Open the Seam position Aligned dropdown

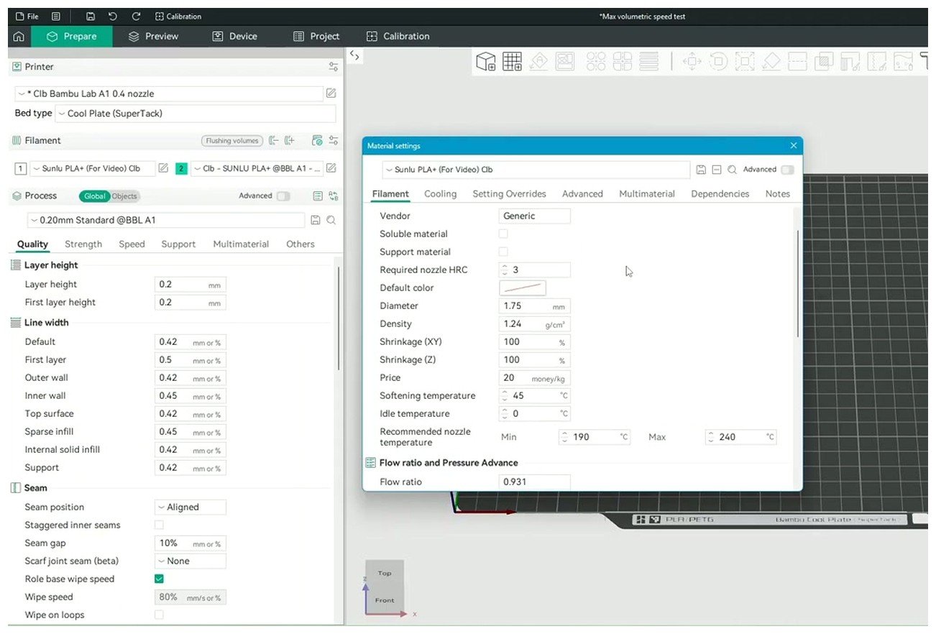(x=191, y=507)
